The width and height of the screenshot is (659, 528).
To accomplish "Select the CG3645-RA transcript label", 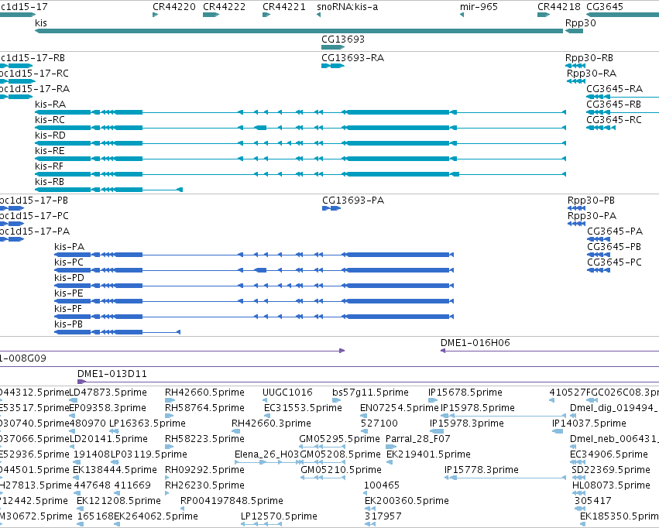I will coord(614,88).
